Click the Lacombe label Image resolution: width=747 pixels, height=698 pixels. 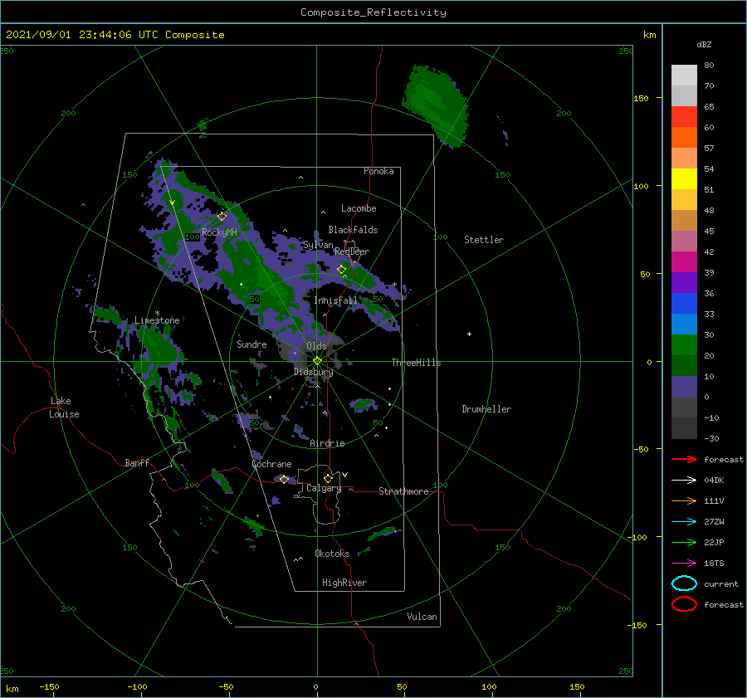[x=359, y=208]
